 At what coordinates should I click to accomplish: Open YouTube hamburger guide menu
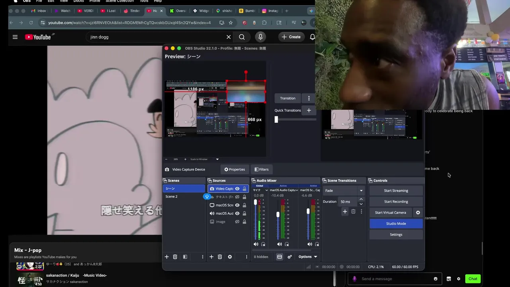tap(15, 37)
